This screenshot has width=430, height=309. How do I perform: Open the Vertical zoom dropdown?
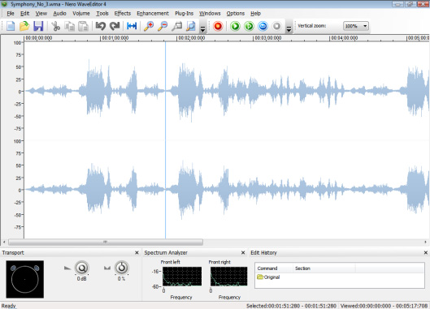[356, 26]
